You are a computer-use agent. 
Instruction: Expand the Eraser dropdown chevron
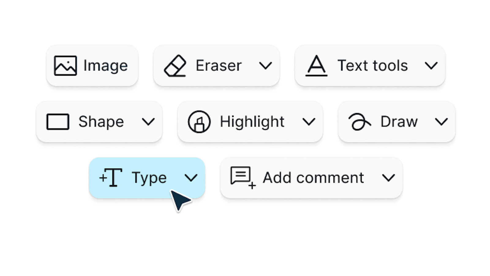pyautogui.click(x=265, y=66)
